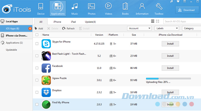
Task: Sort by the Size column header
Action: (x=134, y=35)
